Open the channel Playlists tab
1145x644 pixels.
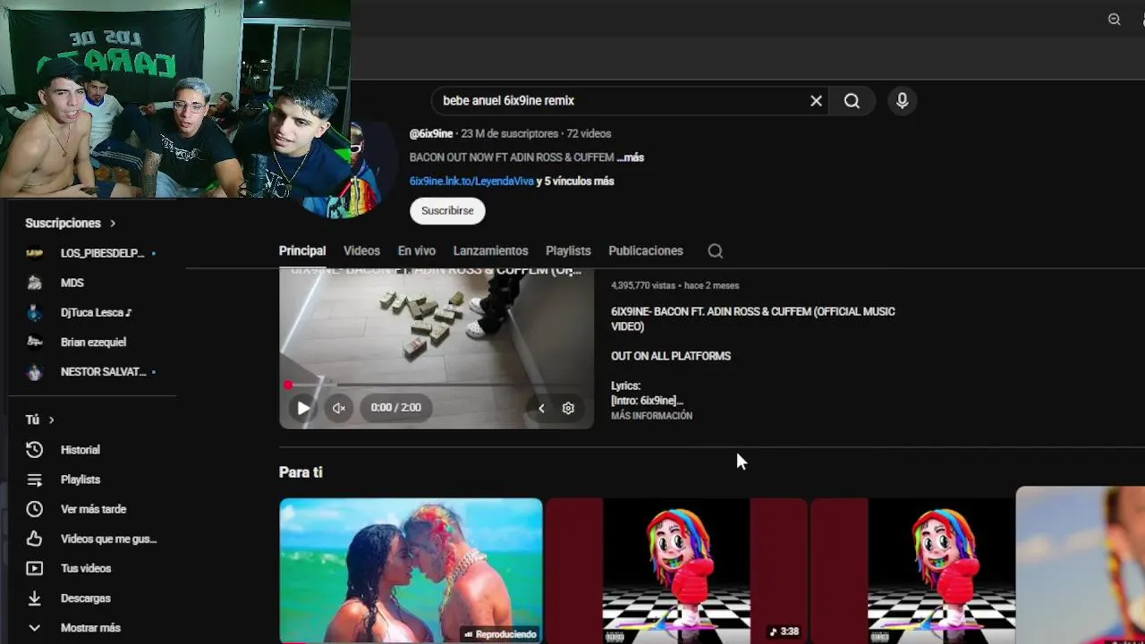(568, 251)
